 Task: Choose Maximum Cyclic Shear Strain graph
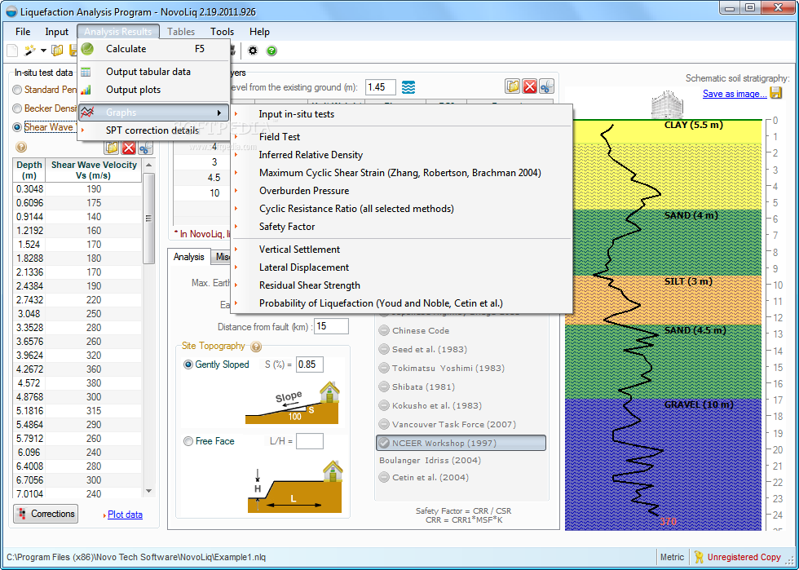coord(401,173)
